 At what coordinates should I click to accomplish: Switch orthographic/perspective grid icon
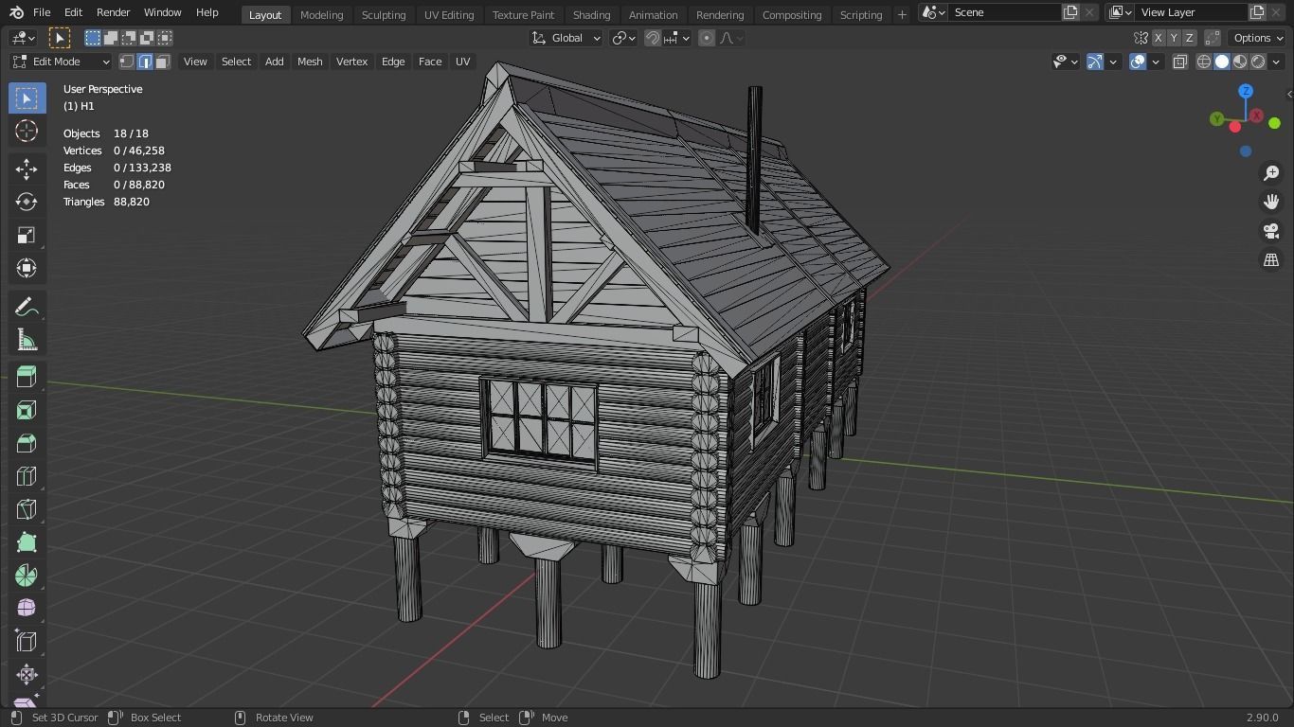point(1271,259)
